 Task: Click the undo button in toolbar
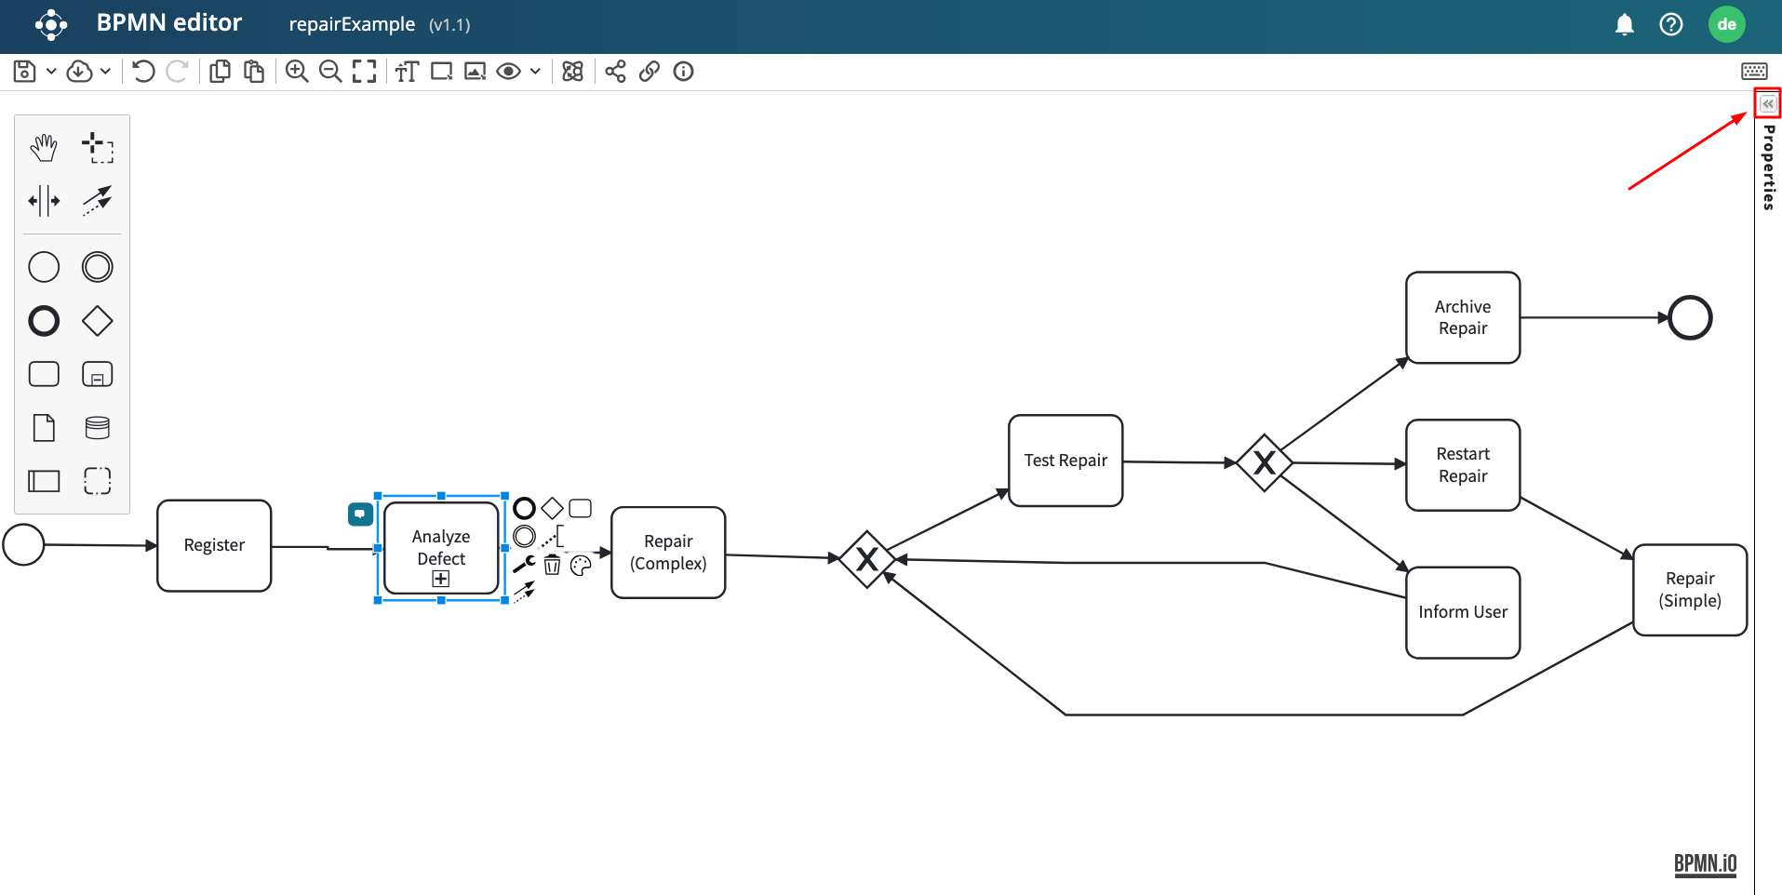[x=143, y=72]
